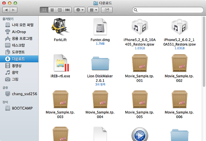Select Movie_Sample.tp.004 archive icon
Viewport: 206px width, 141px height.
click(100, 99)
